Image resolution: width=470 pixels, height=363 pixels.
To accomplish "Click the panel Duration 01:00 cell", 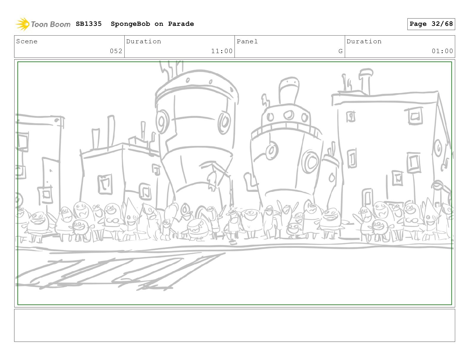I will pyautogui.click(x=400, y=47).
